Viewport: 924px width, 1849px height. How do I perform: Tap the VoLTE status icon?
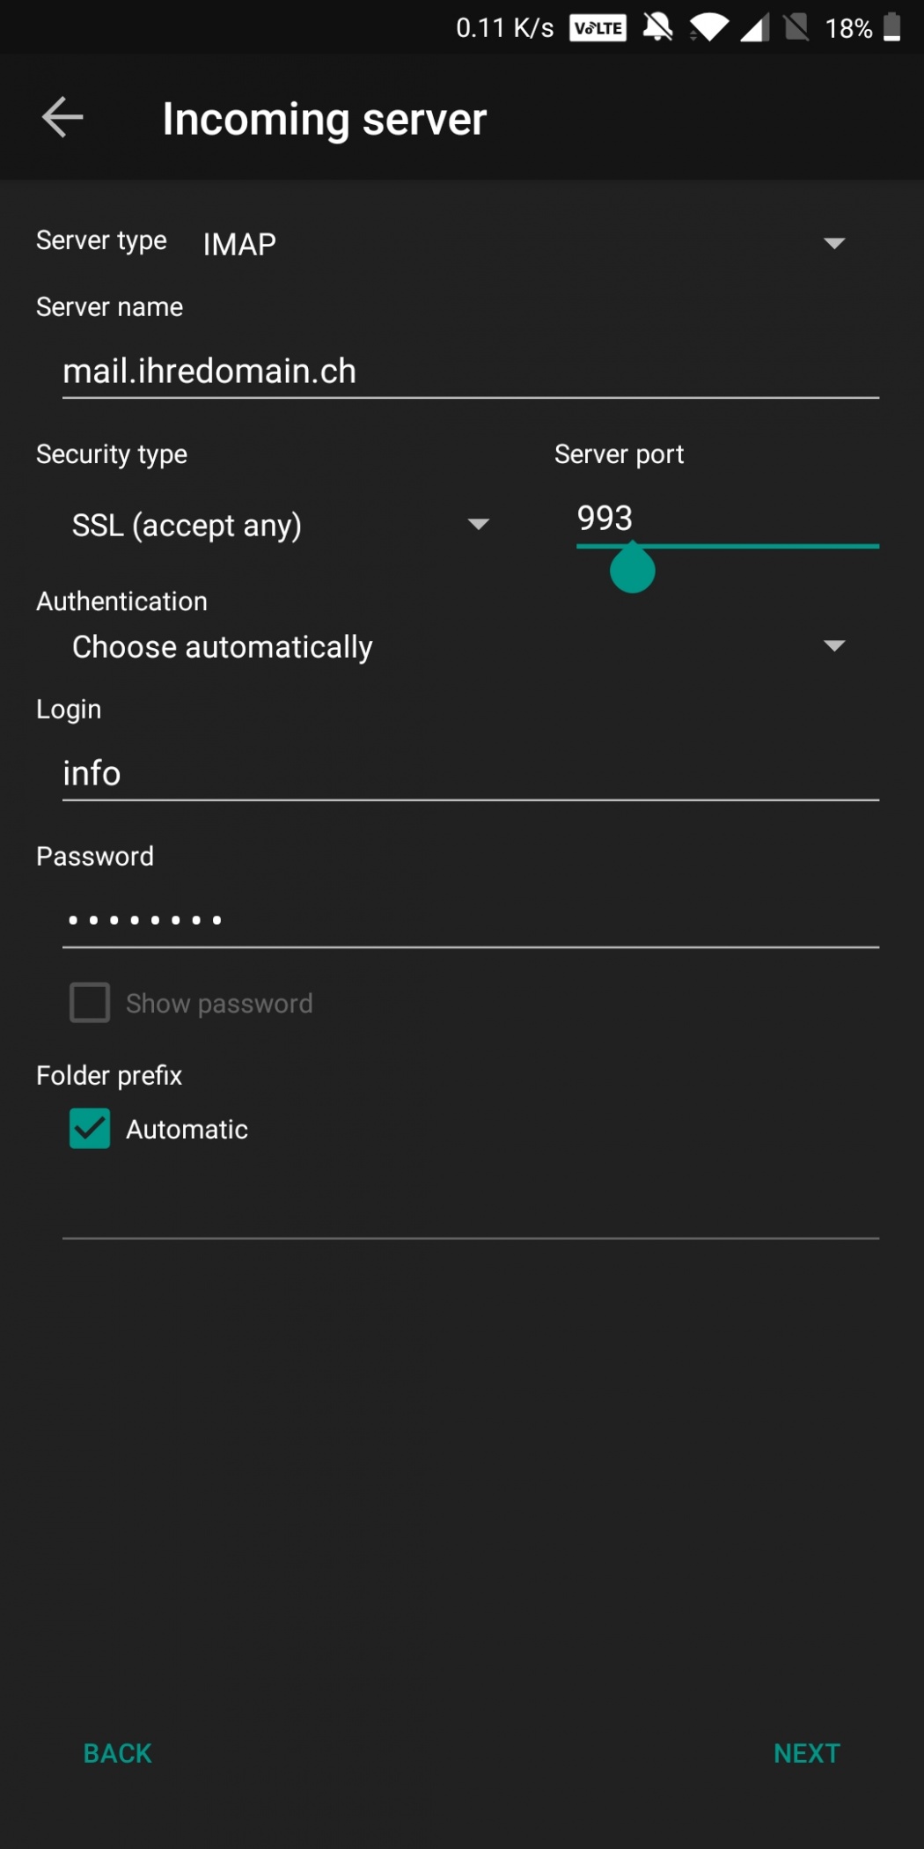pyautogui.click(x=598, y=28)
